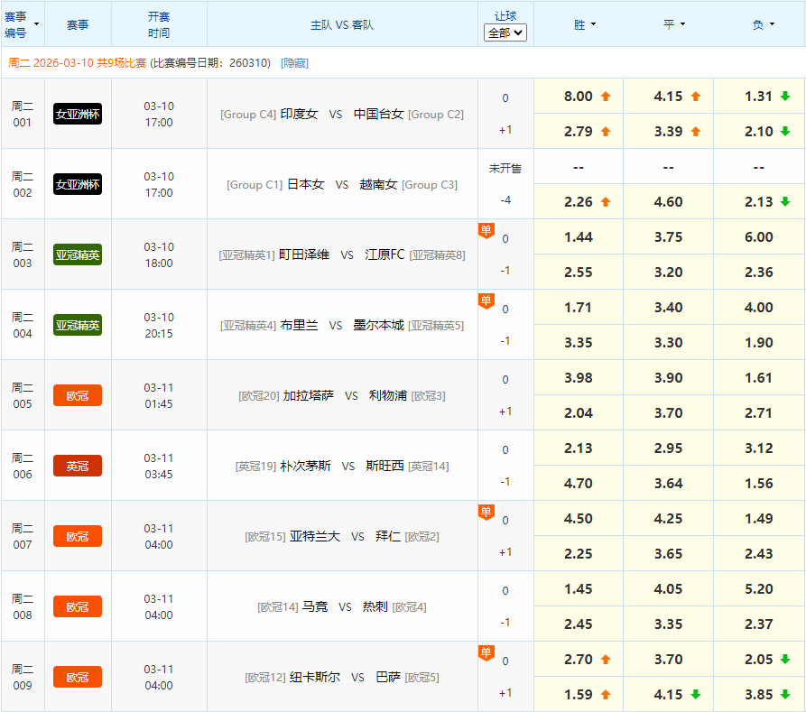Click date heading 周二 2026-03-10 共9场比赛
This screenshot has height=712, width=806.
pos(78,63)
